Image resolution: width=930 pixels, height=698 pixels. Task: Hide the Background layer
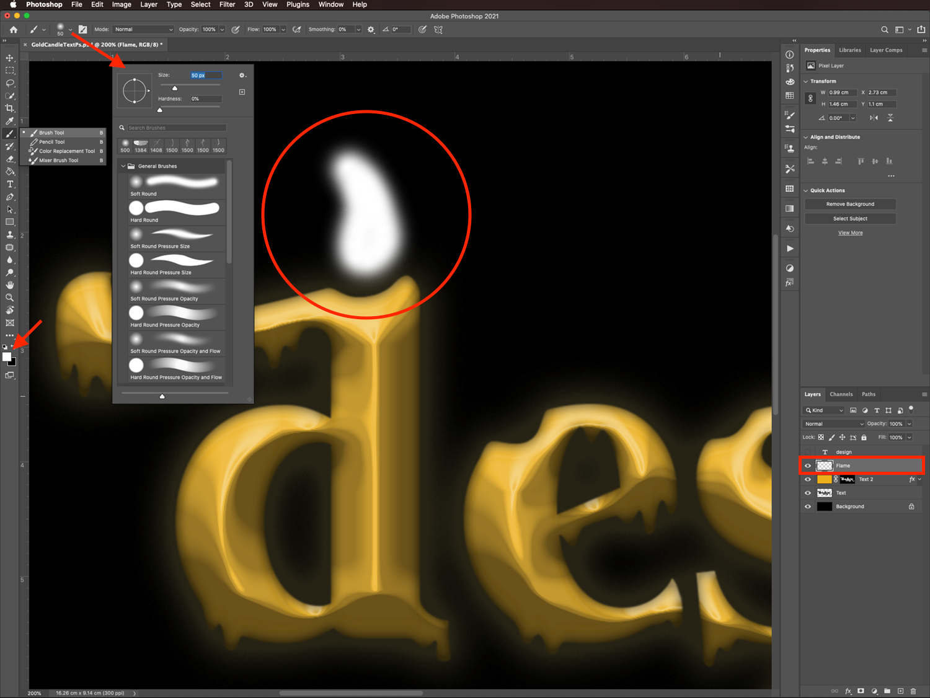pos(808,506)
